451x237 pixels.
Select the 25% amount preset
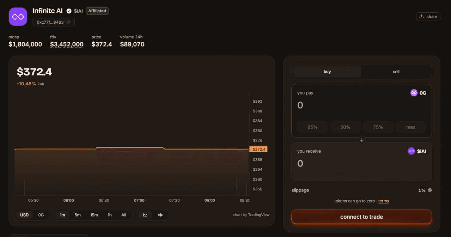[x=313, y=127]
